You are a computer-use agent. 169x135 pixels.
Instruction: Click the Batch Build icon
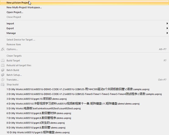[x=3, y=70]
